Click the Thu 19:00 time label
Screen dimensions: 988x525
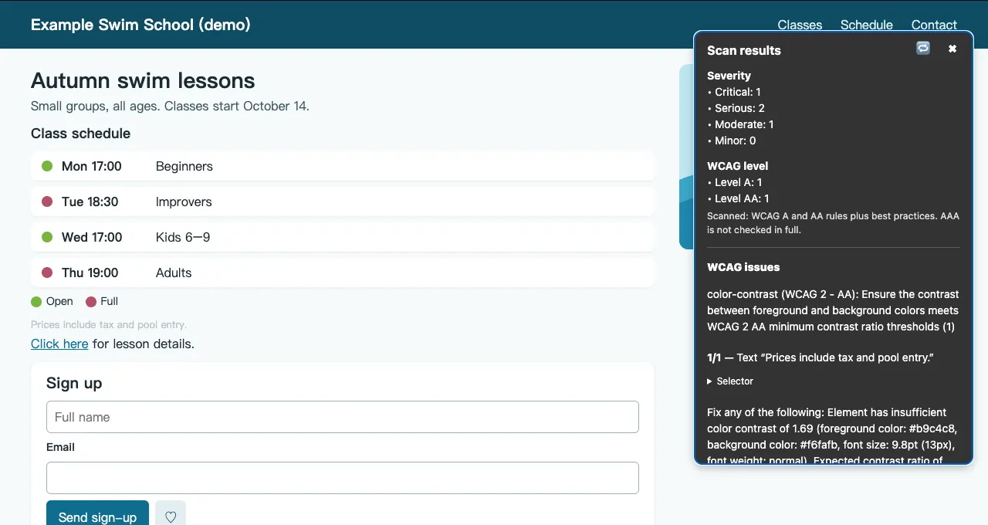(x=90, y=273)
